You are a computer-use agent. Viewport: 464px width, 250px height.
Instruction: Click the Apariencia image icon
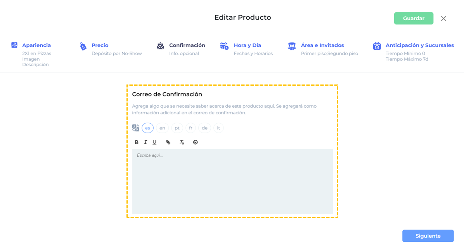(14, 45)
